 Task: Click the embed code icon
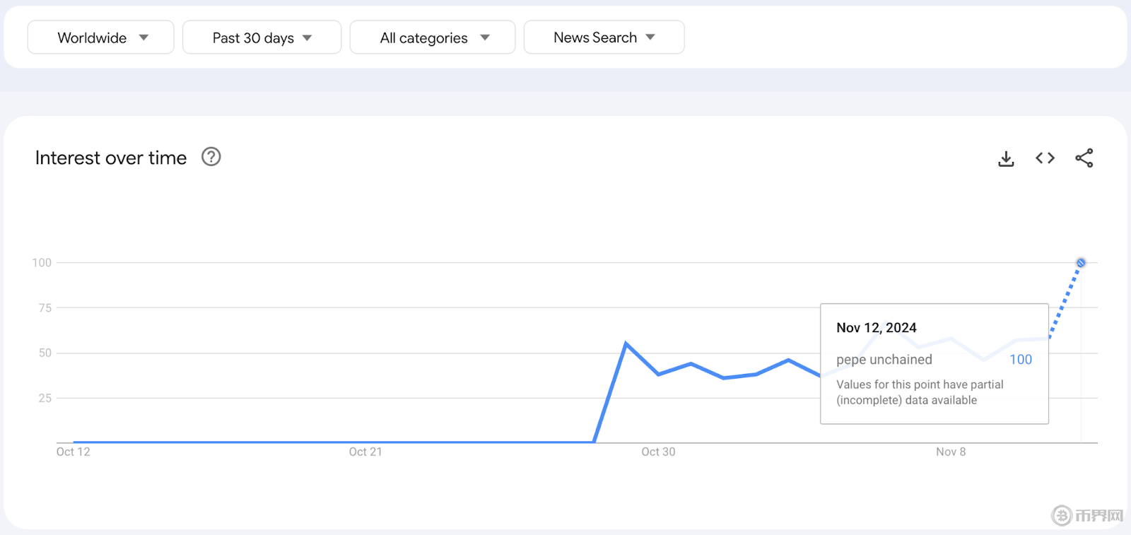pos(1045,158)
